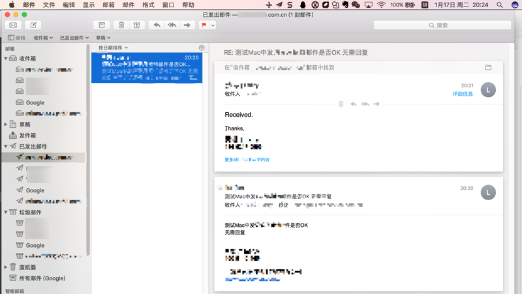
Task: Click the inline forward arrow in message
Action: (x=376, y=104)
